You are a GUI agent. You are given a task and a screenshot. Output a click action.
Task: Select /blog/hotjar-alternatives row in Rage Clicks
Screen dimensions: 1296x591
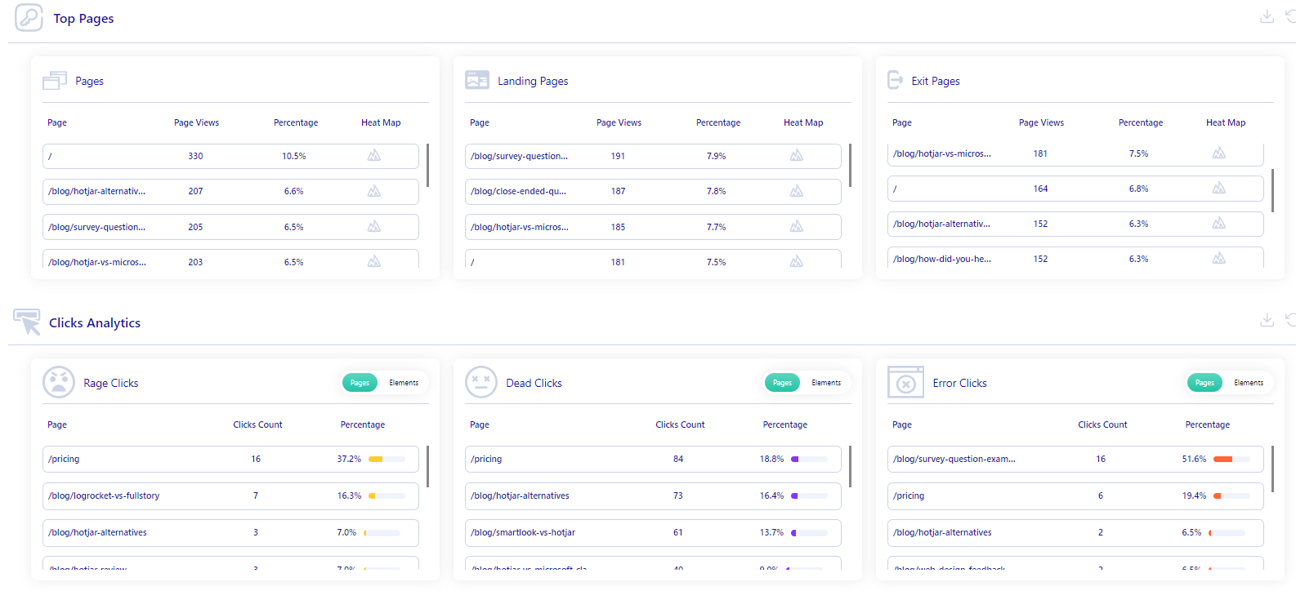click(230, 532)
